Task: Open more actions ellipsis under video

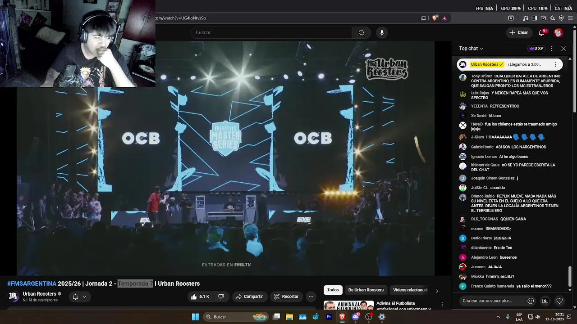Action: pos(311,297)
